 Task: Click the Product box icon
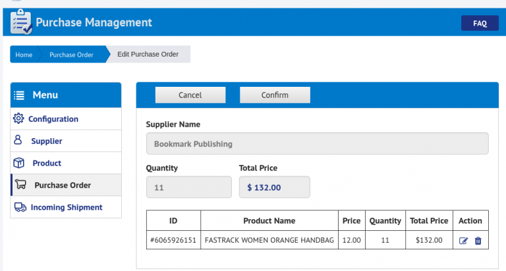coord(18,162)
